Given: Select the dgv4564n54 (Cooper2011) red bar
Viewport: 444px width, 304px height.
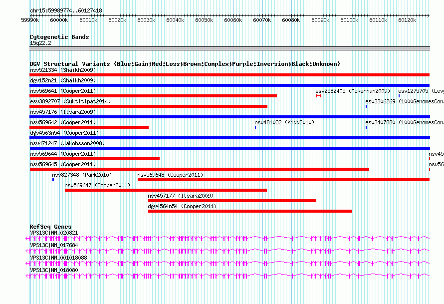Looking at the screenshot, I should coord(250,211).
